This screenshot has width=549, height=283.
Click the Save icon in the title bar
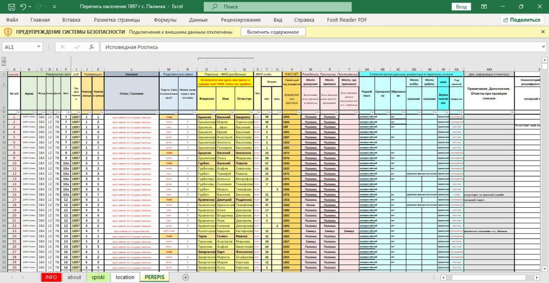click(11, 7)
